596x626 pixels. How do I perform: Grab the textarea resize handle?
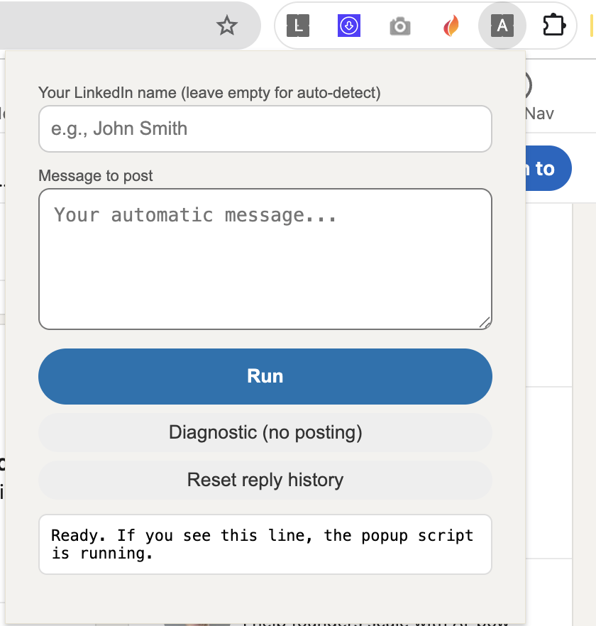(x=485, y=322)
